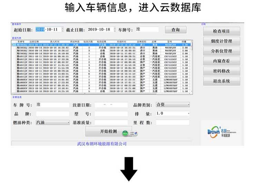The height and width of the screenshot is (183, 258).
Task: Click 退出系统 to exit system
Action: click(221, 81)
